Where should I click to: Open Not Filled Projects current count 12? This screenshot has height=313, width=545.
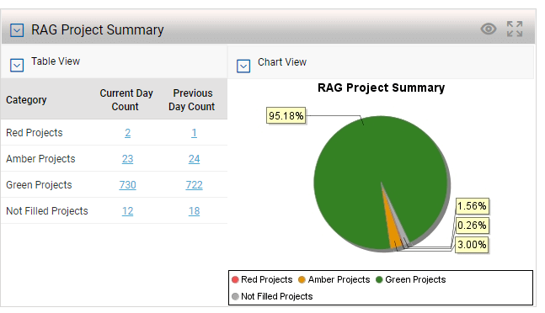[x=127, y=211]
